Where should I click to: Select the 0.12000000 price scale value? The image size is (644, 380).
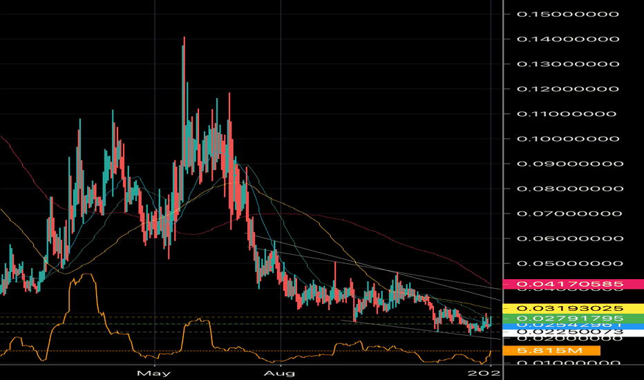[567, 89]
